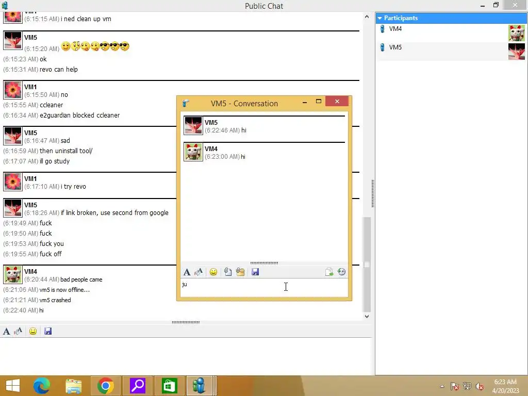This screenshot has height=396, width=528.
Task: Click the emoticon row sent by VM5
Action: coord(95,46)
